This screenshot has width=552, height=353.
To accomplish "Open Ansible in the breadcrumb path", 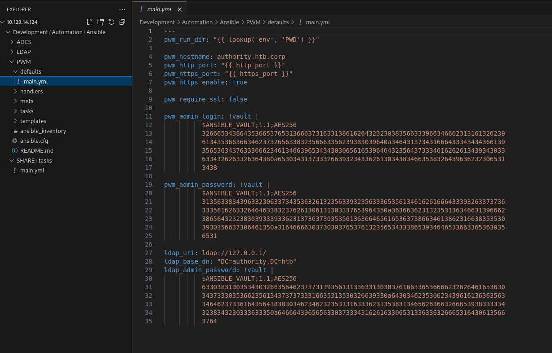I will click(230, 22).
